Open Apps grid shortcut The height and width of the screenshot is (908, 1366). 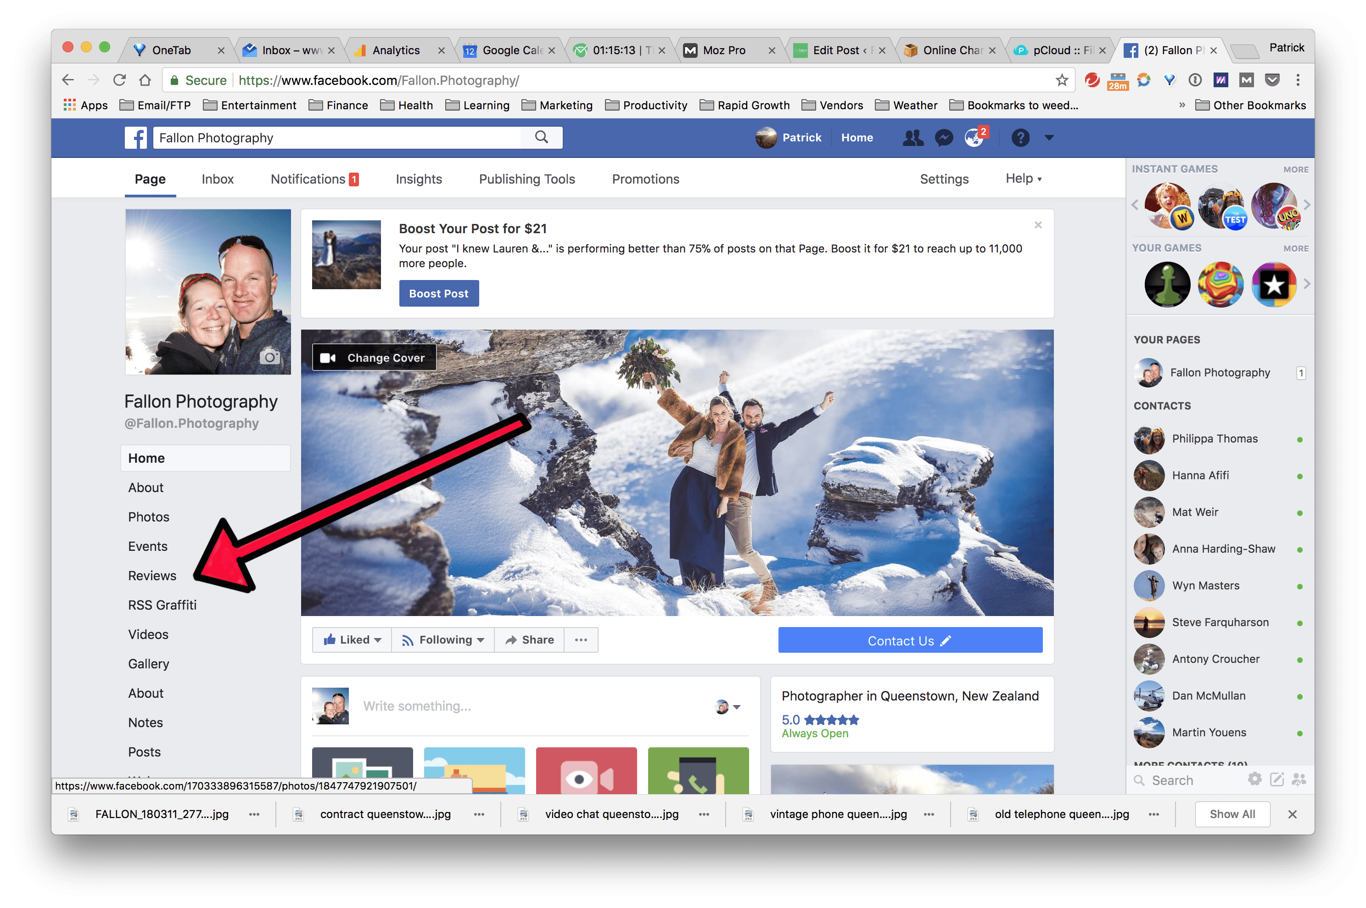[x=86, y=106]
